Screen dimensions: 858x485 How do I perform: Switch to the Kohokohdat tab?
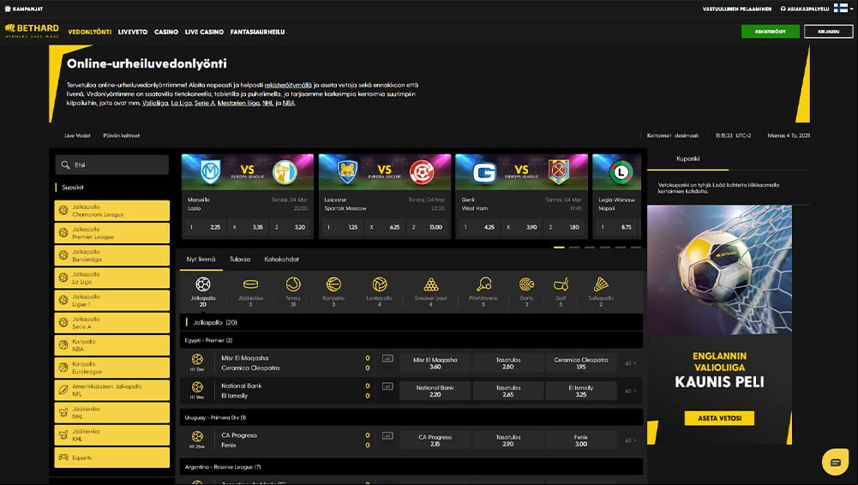281,259
